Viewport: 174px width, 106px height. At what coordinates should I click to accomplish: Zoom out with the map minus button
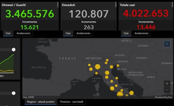[167, 90]
